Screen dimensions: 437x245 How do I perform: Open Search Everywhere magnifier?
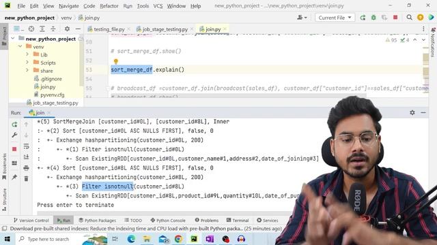[x=409, y=18]
